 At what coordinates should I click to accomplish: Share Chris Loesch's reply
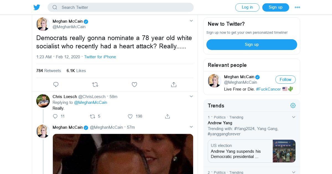click(167, 117)
